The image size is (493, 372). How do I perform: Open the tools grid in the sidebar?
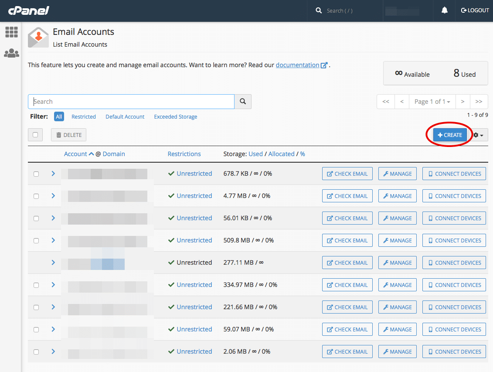(x=12, y=32)
